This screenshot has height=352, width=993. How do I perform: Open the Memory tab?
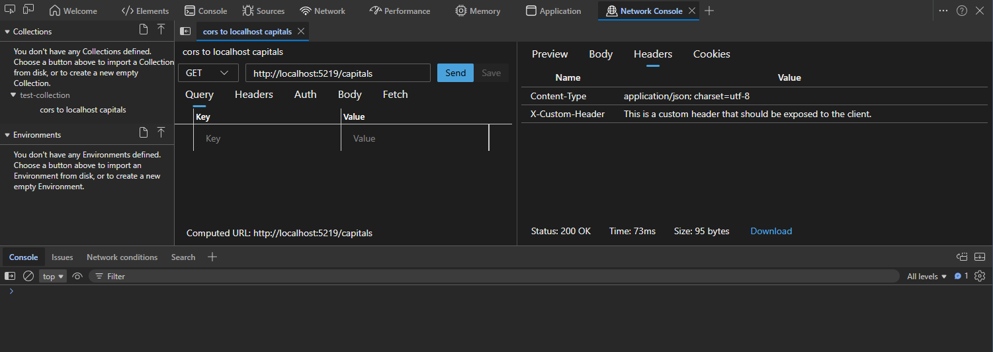[478, 11]
